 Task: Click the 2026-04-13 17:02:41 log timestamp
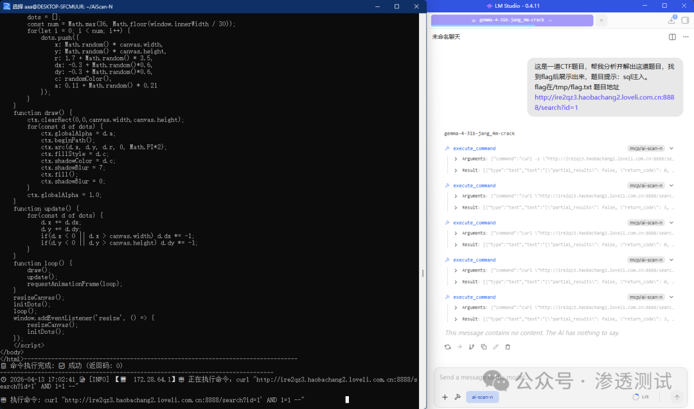[x=42, y=379]
